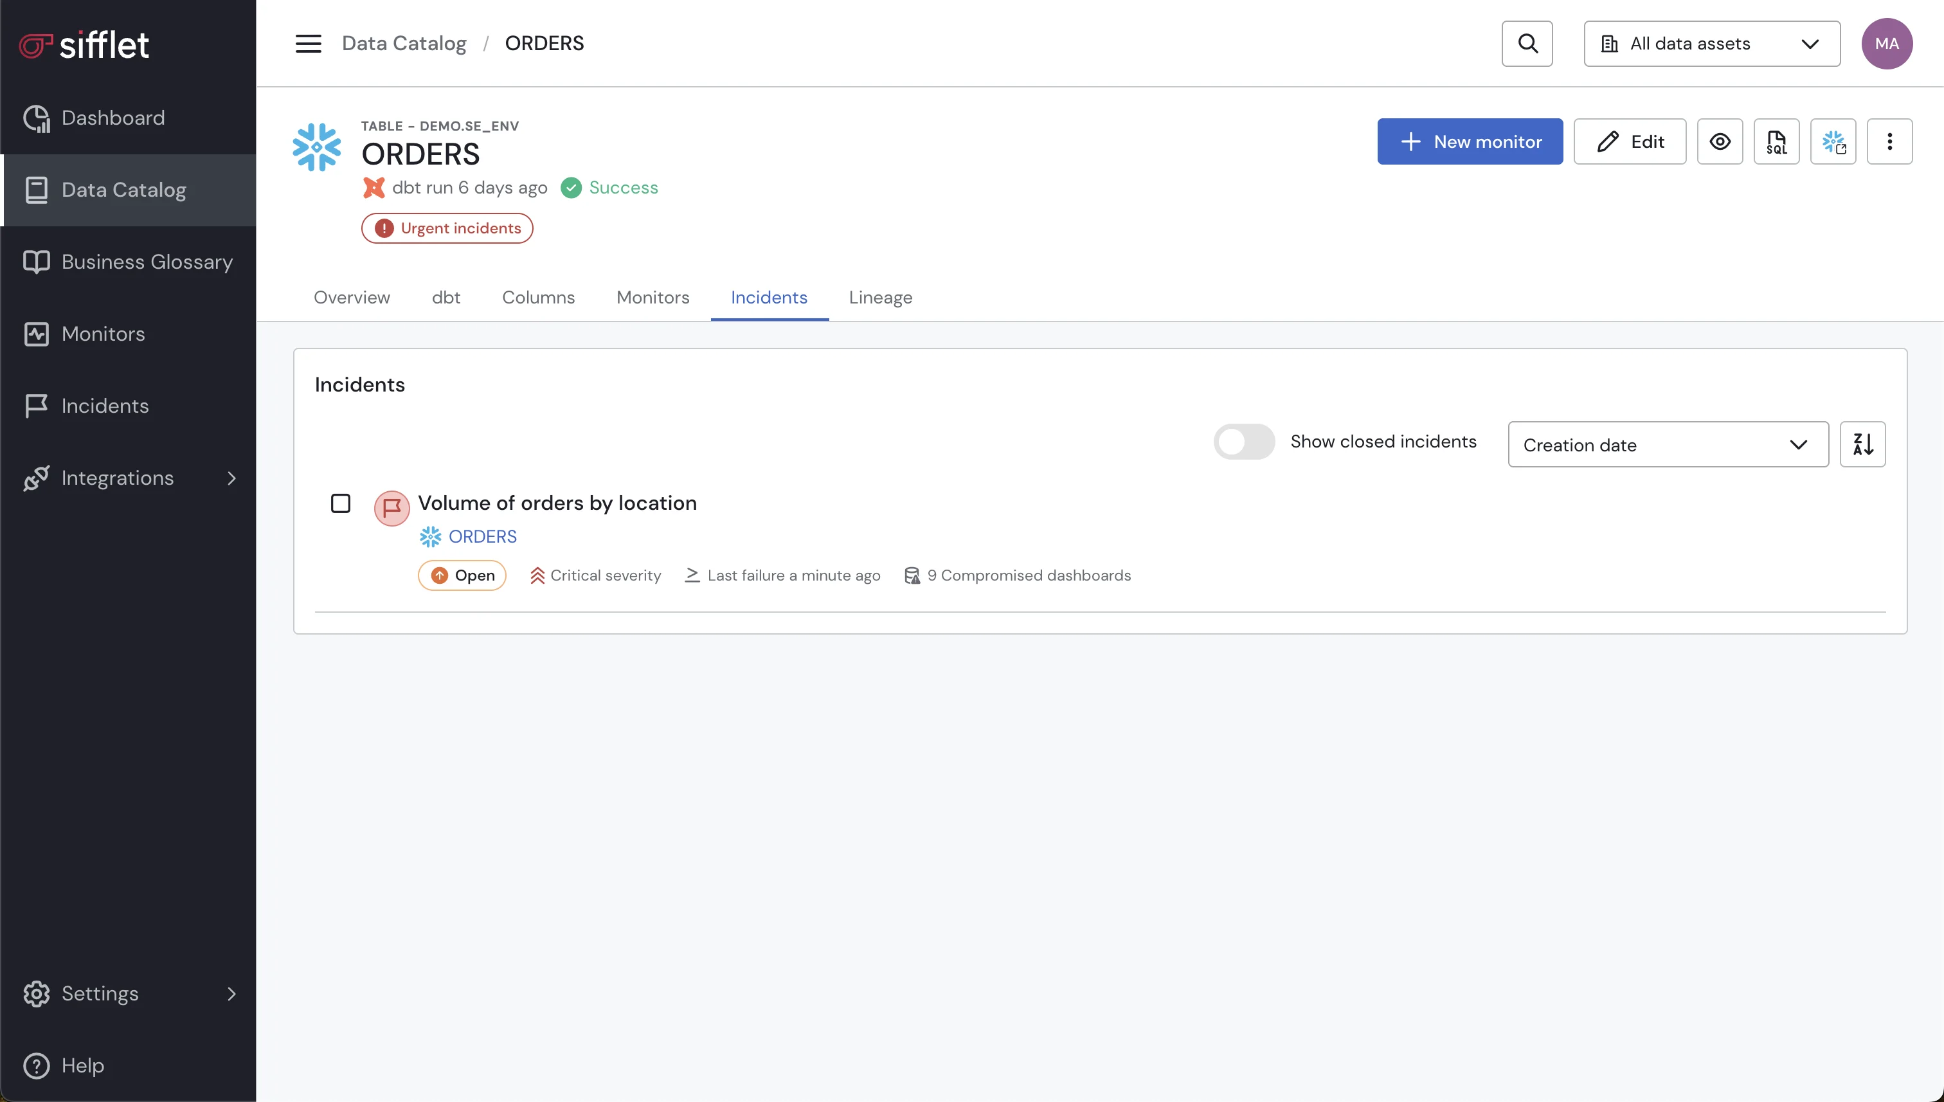This screenshot has width=1944, height=1102.
Task: Click the ORDERS breadcrumb text
Action: pos(545,43)
